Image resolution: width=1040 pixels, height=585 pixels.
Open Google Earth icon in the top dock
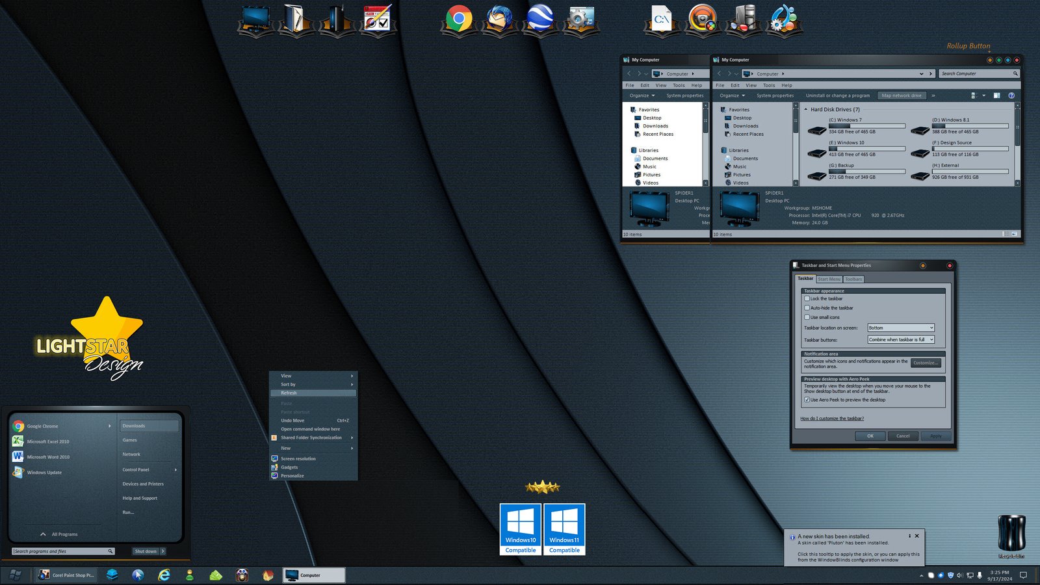(x=539, y=19)
